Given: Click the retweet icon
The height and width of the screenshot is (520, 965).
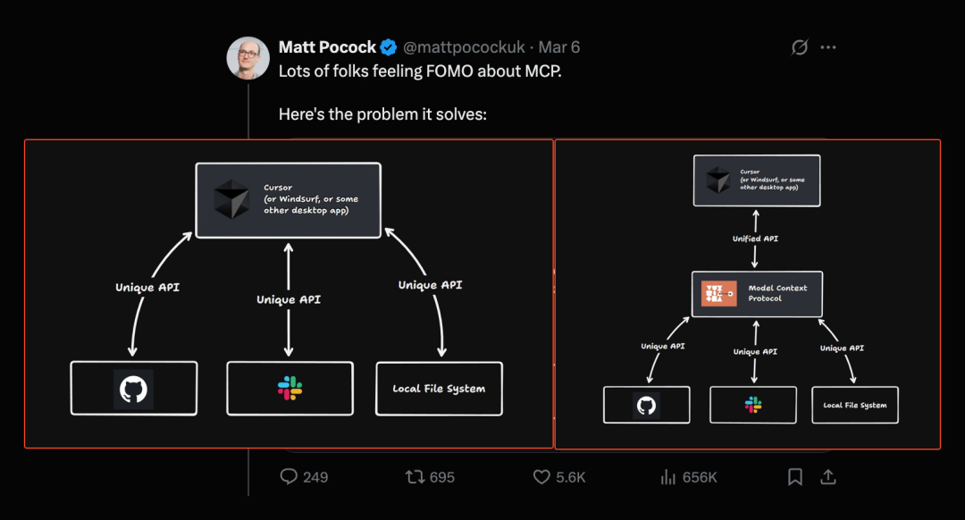Looking at the screenshot, I should [x=415, y=477].
